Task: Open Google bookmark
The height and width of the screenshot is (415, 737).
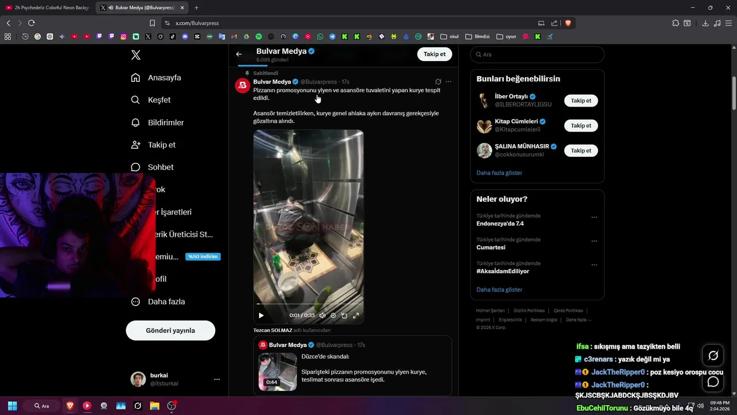Action: click(37, 36)
